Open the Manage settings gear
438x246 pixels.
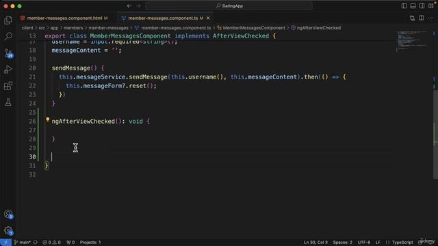pos(8,231)
